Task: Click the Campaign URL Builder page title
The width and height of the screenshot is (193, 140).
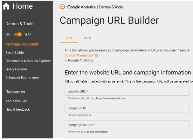Action: click(x=109, y=20)
